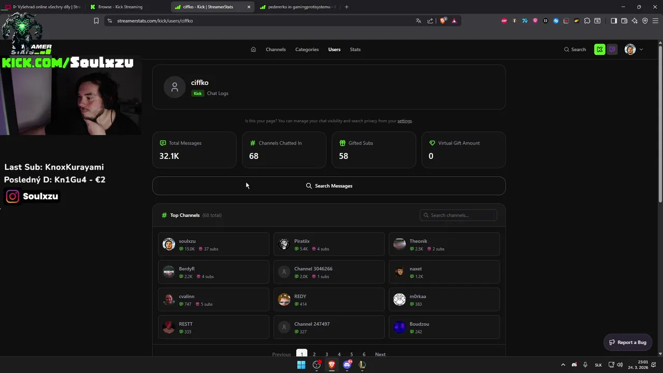The width and height of the screenshot is (663, 373).
Task: Open the Brave VPN shield icon
Action: pos(645,21)
